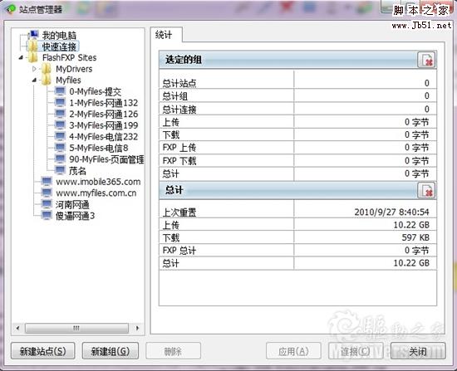This screenshot has height=371, width=457.
Task: Select site 3-MyFiles-网通199
Action: tap(104, 125)
